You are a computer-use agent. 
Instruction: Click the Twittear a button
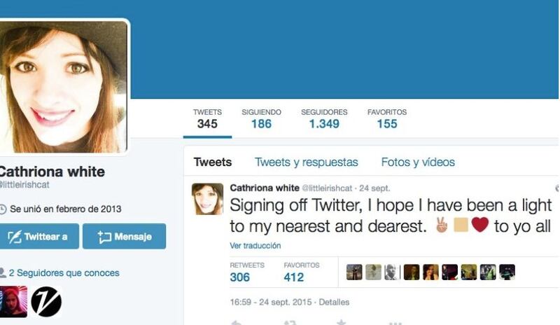pyautogui.click(x=38, y=236)
